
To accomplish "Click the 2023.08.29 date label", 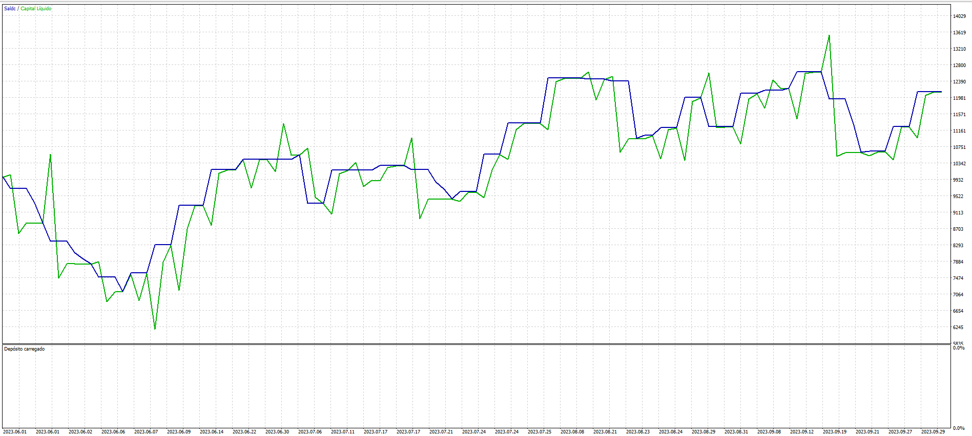I will click(x=704, y=432).
